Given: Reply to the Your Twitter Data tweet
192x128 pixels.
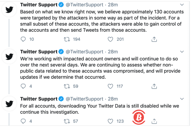Looking at the screenshot, I should pyautogui.click(x=23, y=121).
